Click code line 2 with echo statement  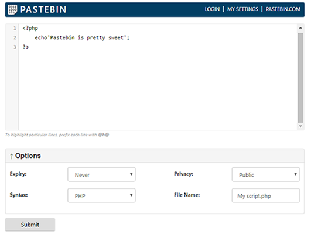coord(82,37)
